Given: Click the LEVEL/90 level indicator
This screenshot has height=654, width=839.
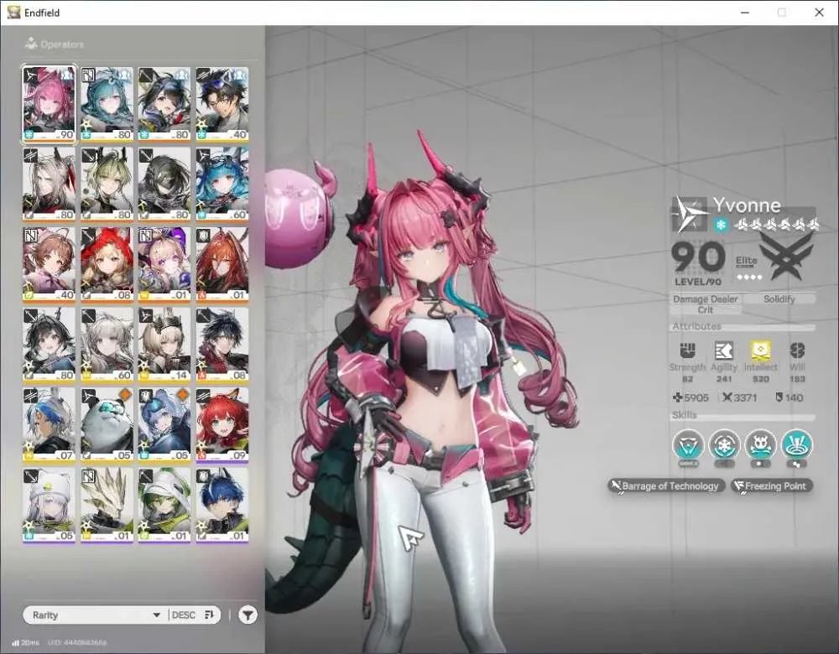Looking at the screenshot, I should 698,282.
